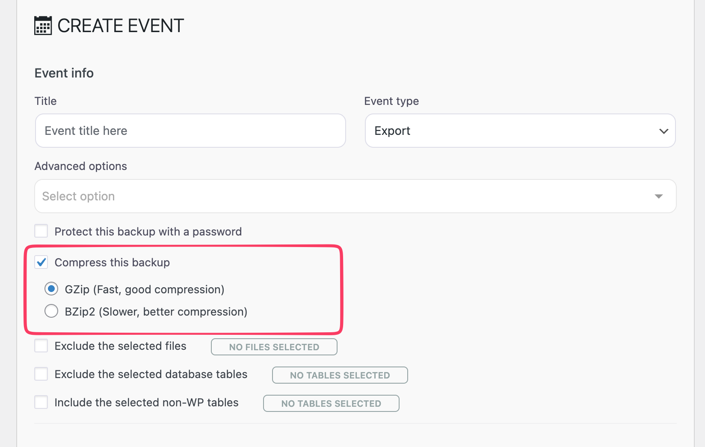Click the Advanced options dropdown arrow
This screenshot has width=705, height=447.
(x=658, y=196)
